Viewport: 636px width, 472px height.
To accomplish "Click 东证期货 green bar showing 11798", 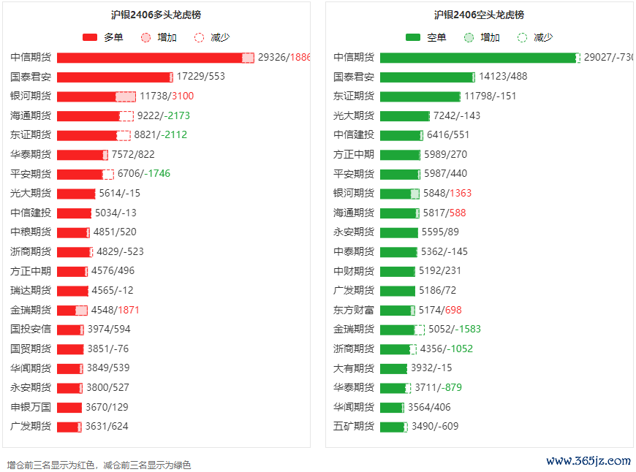I will 420,96.
